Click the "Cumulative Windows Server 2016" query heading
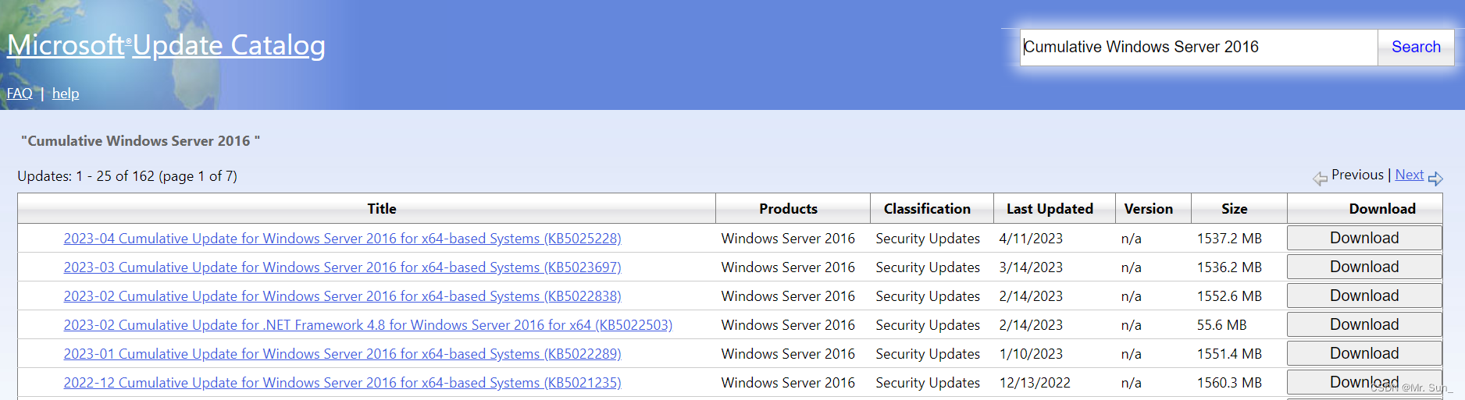 click(x=141, y=141)
